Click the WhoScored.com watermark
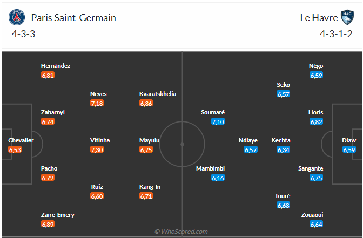 click(181, 232)
